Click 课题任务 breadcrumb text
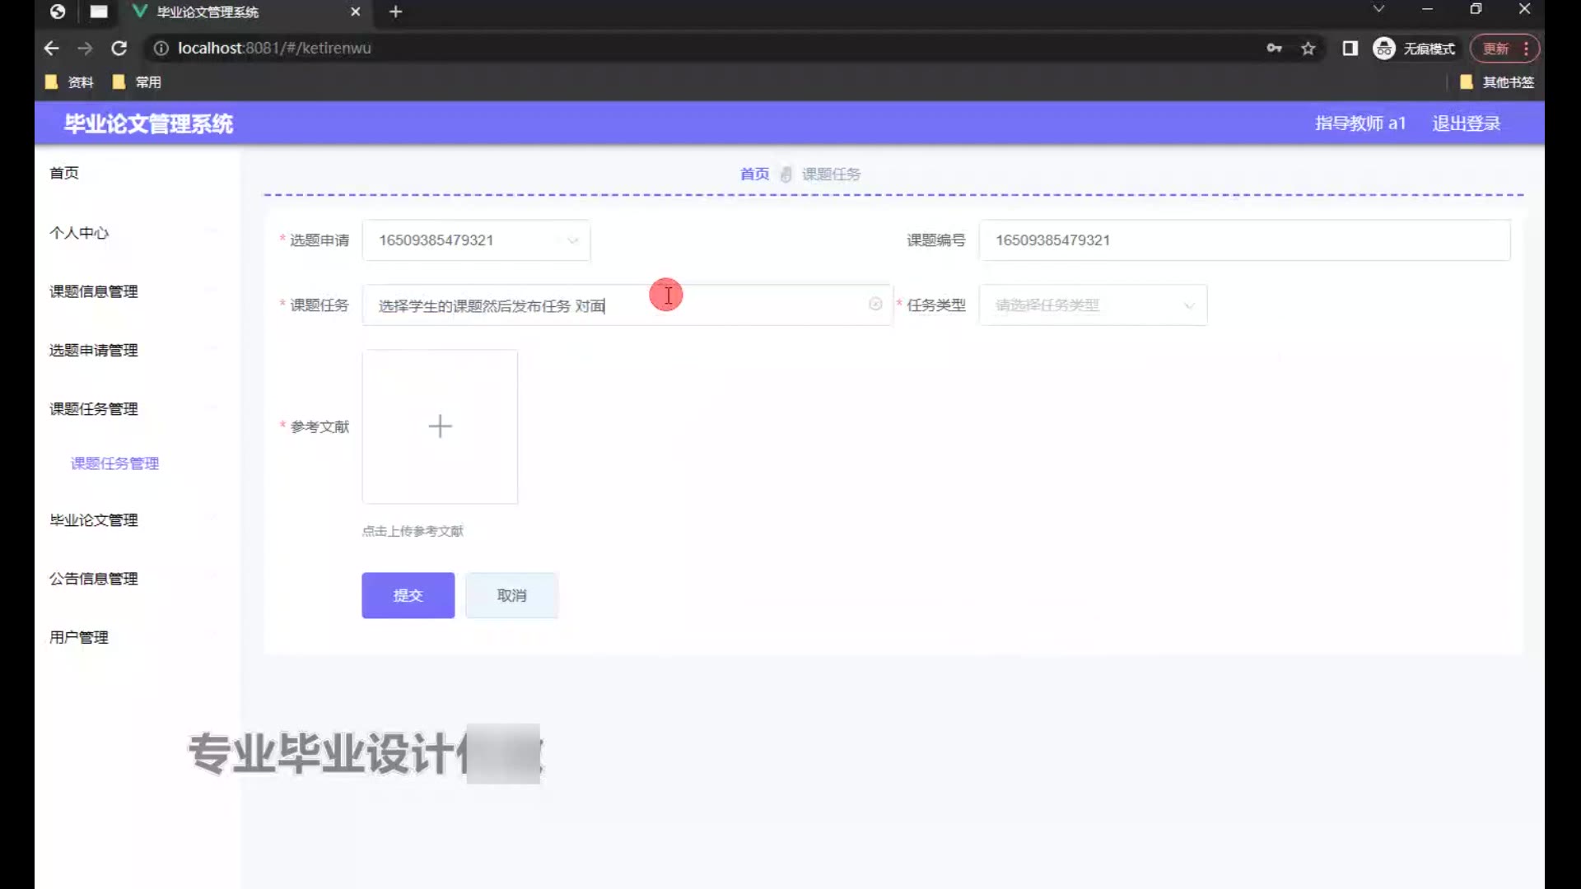1581x889 pixels. pos(831,174)
